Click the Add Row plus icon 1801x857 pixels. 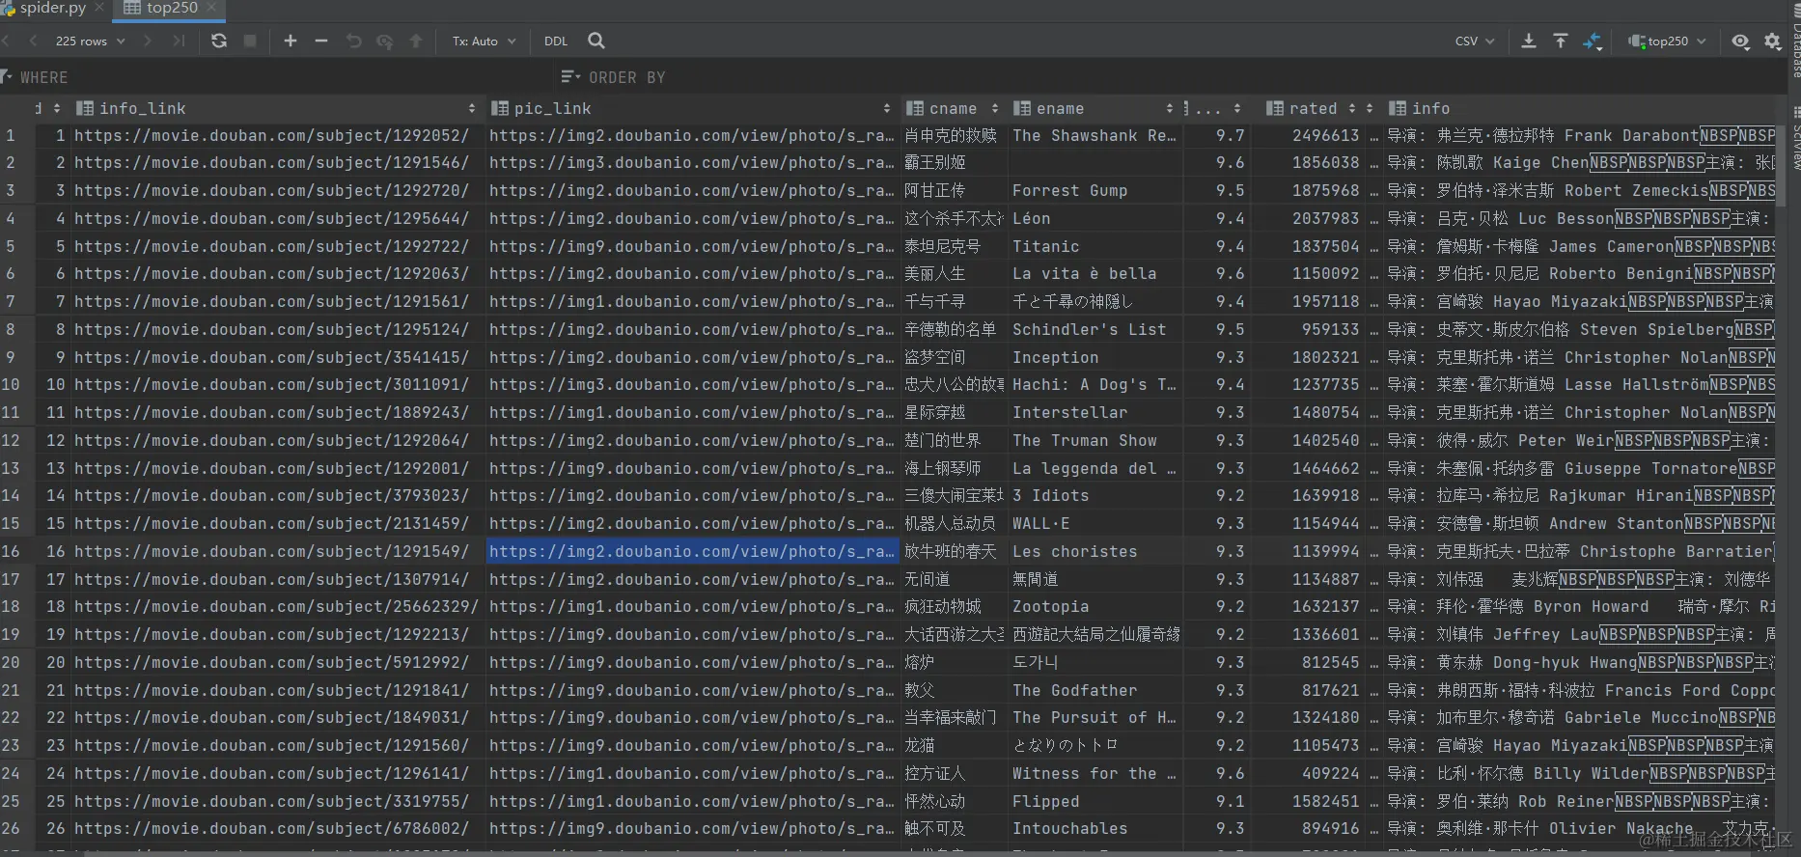coord(290,41)
